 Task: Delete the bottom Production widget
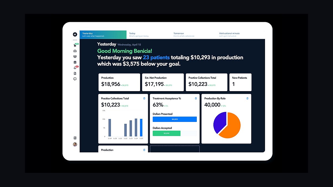tap(144, 150)
